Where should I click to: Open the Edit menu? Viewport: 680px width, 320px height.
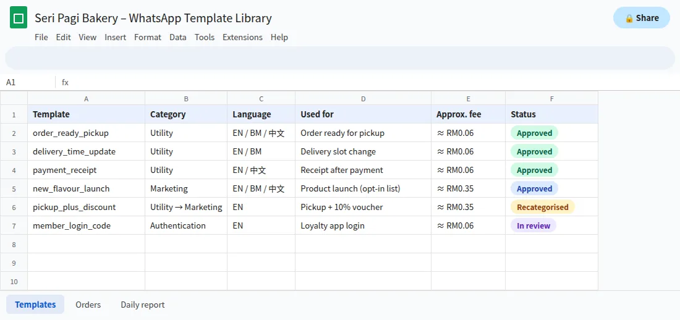coord(63,37)
